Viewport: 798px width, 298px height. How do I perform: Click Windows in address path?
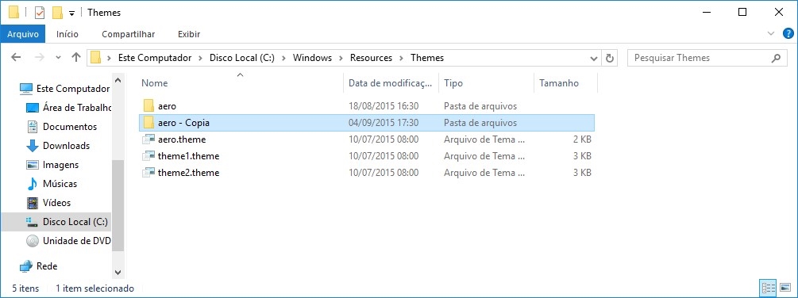click(312, 58)
